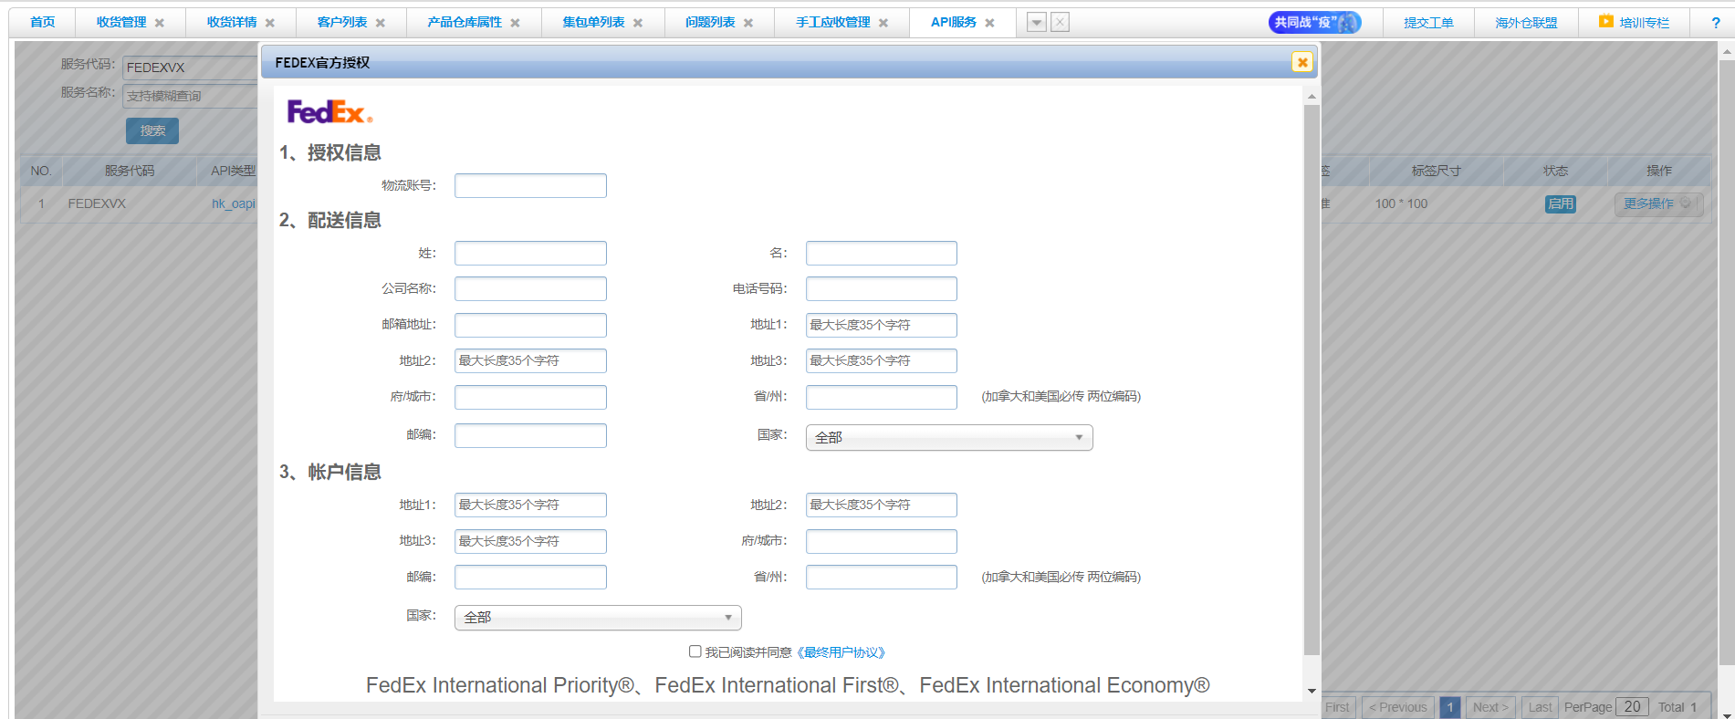
Task: Close the 收货管理 tab with its x icon
Action: click(x=160, y=23)
